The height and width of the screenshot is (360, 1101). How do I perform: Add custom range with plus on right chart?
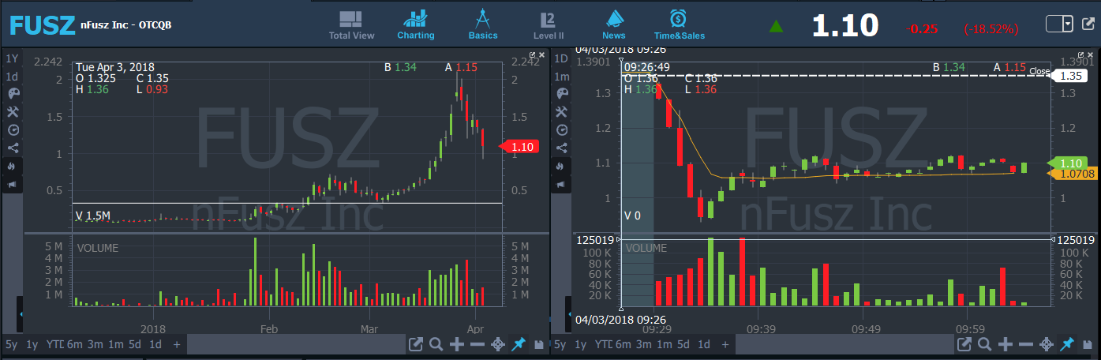click(x=724, y=344)
